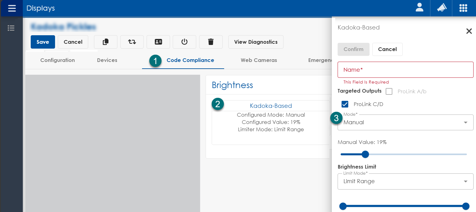Screen dimensions: 476x212
Task: Click the power icon button
Action: 184,42
